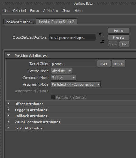
Task: Switch to the beAdaptPosition2 tab
Action: pos(19,22)
